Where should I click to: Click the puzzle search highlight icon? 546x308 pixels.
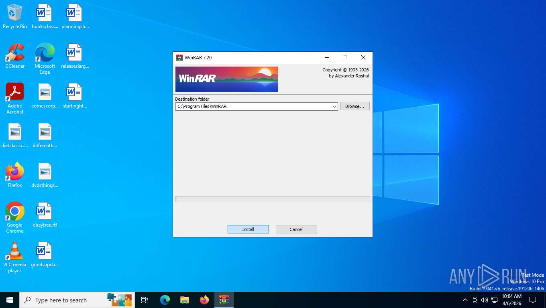(119, 300)
